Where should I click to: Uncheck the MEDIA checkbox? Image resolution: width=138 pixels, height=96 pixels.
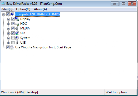click(x=13, y=28)
